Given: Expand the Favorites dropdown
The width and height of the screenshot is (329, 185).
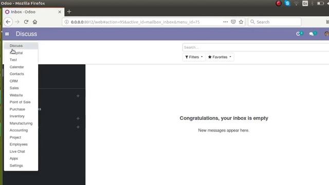Looking at the screenshot, I should pyautogui.click(x=220, y=57).
